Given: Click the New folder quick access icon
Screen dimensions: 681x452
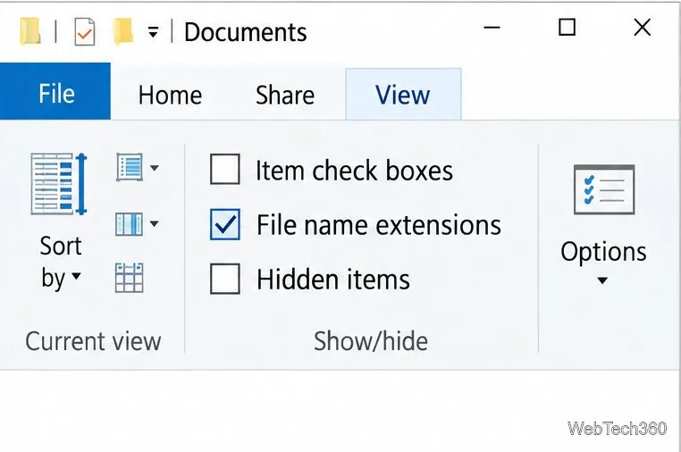Looking at the screenshot, I should click(x=123, y=31).
